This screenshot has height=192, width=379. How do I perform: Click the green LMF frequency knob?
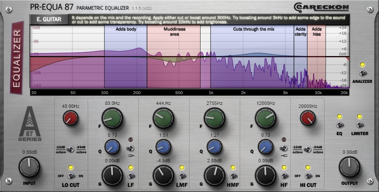click(x=164, y=118)
